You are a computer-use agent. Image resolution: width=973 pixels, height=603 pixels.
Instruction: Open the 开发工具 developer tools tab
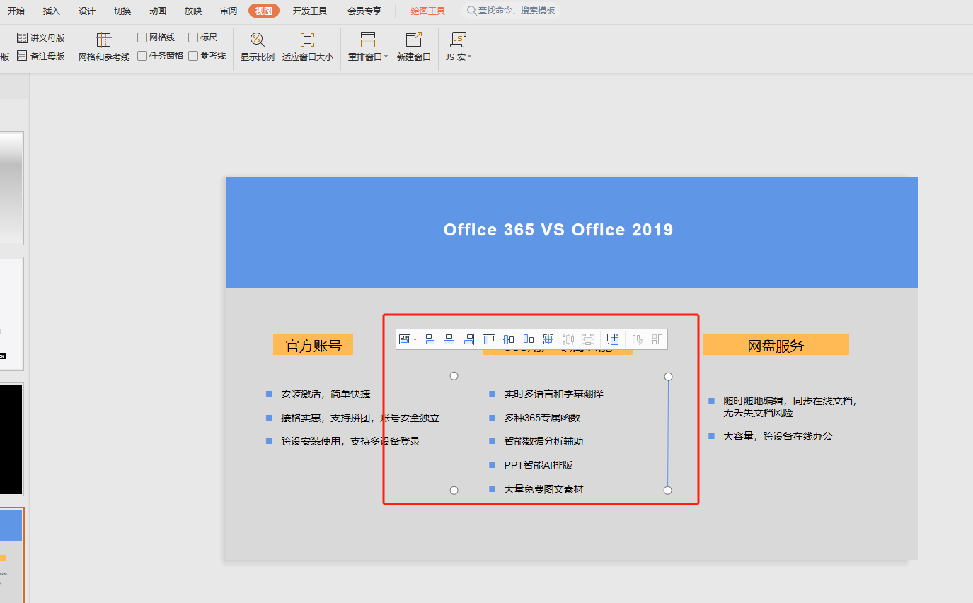click(310, 11)
